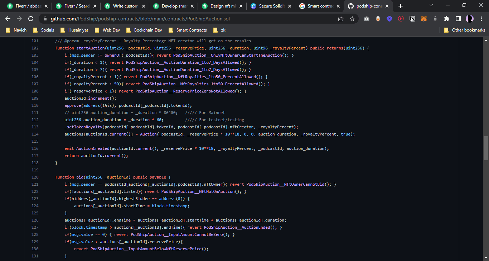
Task: Open a new browser tab
Action: (x=401, y=6)
